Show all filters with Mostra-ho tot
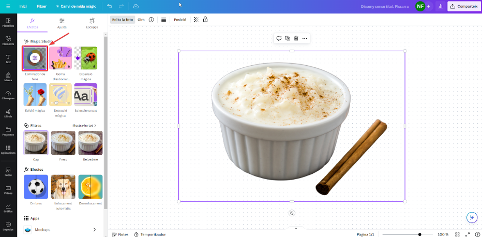Viewport: 482px width, 237px height. click(x=84, y=125)
